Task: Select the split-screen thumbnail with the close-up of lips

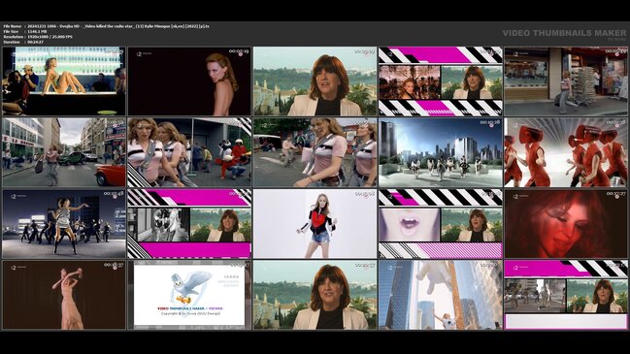Action: (x=441, y=224)
